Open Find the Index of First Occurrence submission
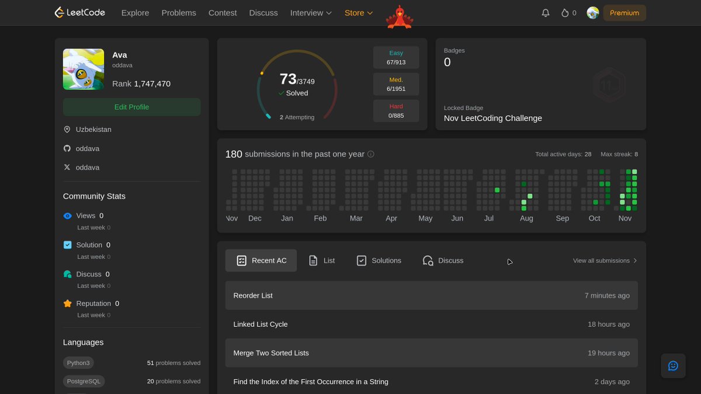This screenshot has height=394, width=701. 432,381
